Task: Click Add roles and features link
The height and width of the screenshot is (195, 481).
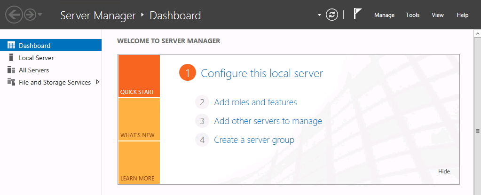Action: pyautogui.click(x=255, y=102)
